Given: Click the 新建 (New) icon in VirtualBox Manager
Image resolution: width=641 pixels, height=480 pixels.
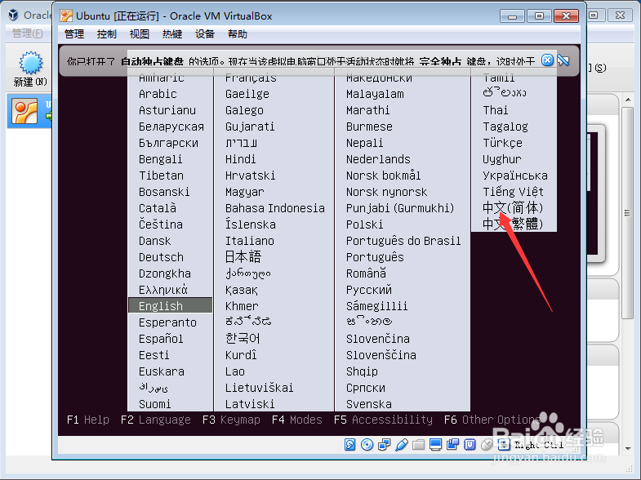Looking at the screenshot, I should (x=30, y=69).
